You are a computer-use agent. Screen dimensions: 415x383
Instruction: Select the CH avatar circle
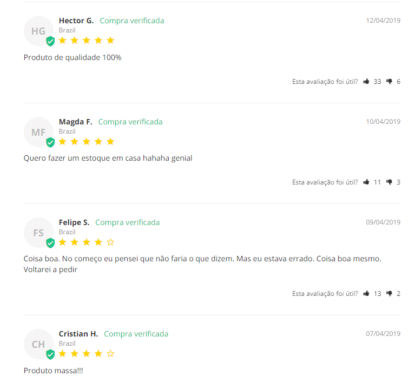click(38, 344)
